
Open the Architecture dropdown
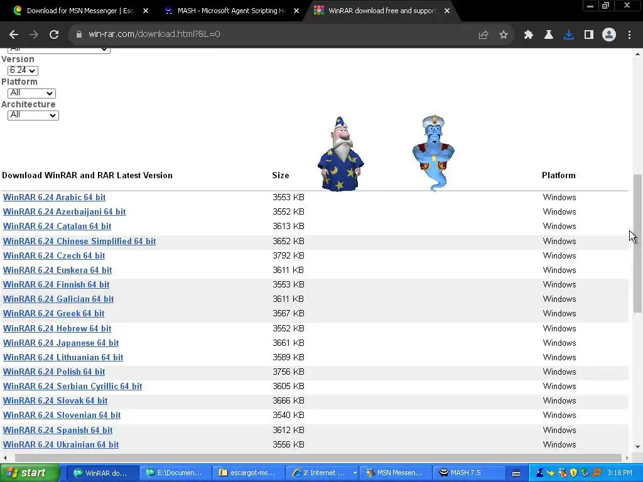tap(33, 115)
